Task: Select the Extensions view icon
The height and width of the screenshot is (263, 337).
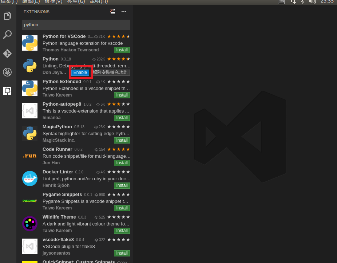Action: [7, 91]
